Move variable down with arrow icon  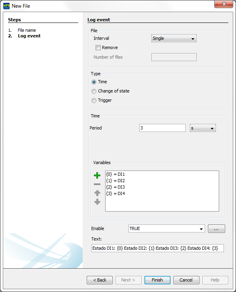coord(97,202)
